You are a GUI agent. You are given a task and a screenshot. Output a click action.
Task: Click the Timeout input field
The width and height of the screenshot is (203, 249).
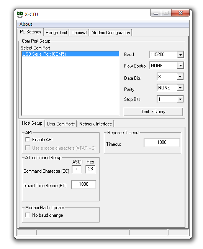162,142
